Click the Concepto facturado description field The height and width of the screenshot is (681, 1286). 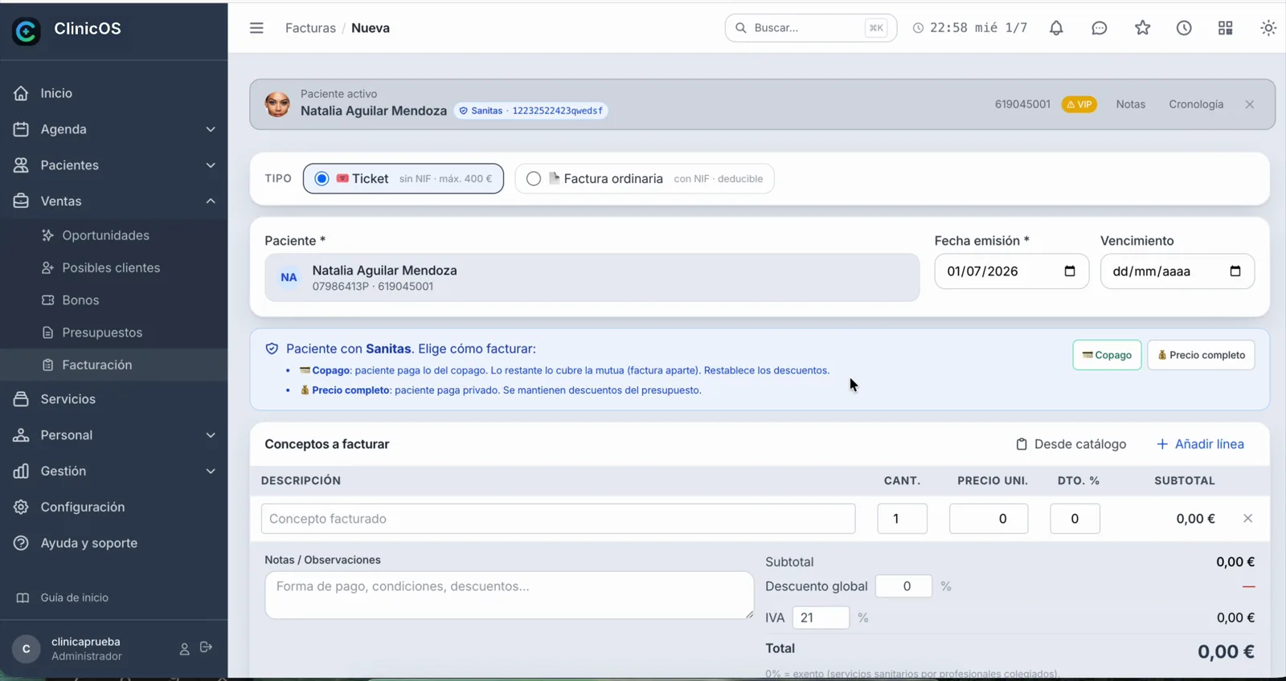click(x=558, y=519)
